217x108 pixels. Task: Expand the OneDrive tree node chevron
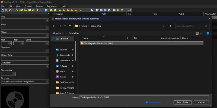[53, 39]
